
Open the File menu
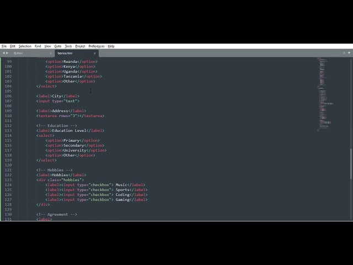click(x=4, y=46)
